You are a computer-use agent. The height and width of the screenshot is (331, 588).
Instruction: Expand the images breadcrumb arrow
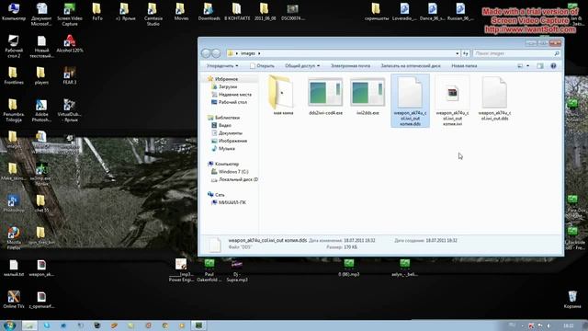(x=259, y=53)
